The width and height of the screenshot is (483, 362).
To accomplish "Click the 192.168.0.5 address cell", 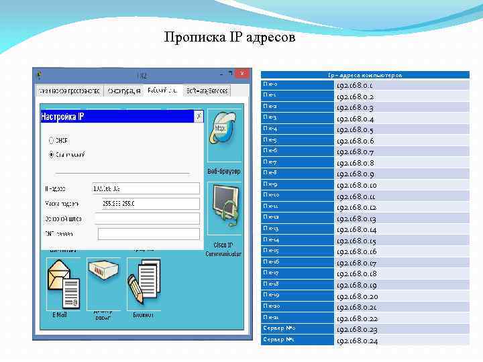I will (402, 129).
